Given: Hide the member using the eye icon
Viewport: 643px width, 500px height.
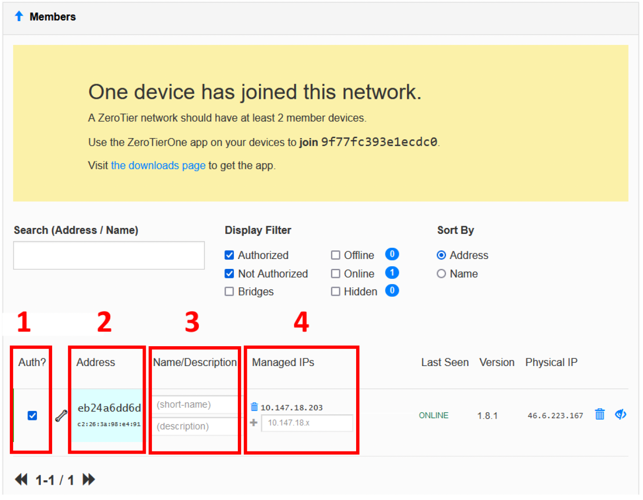Looking at the screenshot, I should coord(621,414).
